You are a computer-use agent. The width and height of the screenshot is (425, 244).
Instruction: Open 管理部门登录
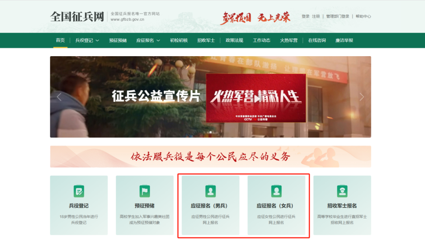coord(337,17)
